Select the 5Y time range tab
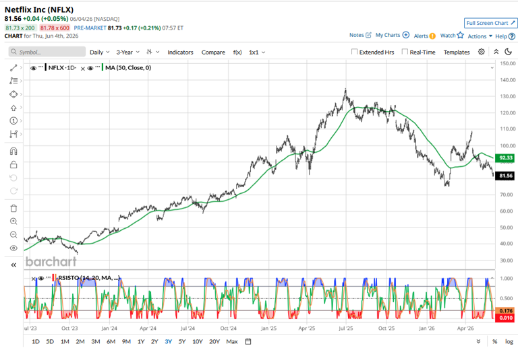The image size is (518, 350). point(182,341)
